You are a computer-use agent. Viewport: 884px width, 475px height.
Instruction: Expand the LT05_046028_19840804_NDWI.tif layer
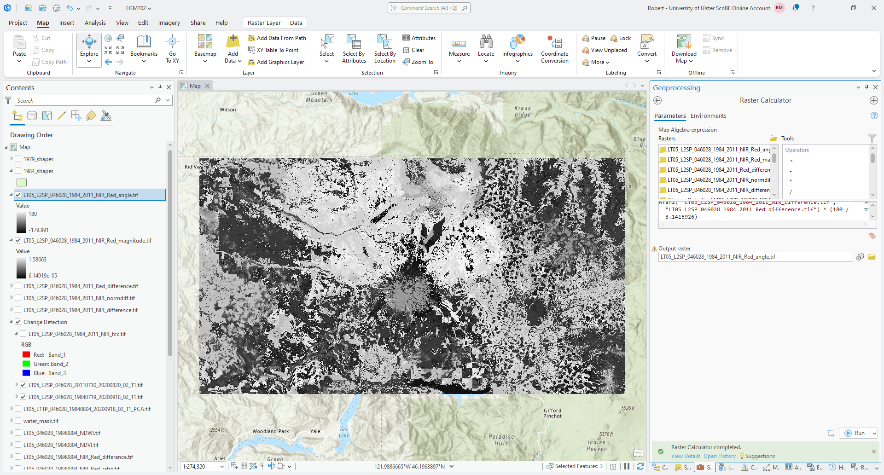[x=12, y=433]
